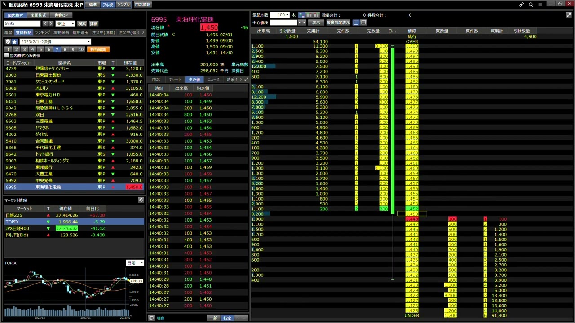Screen dimensions: 575x323
Task: Open the 先物OP tab
Action: pyautogui.click(x=61, y=15)
